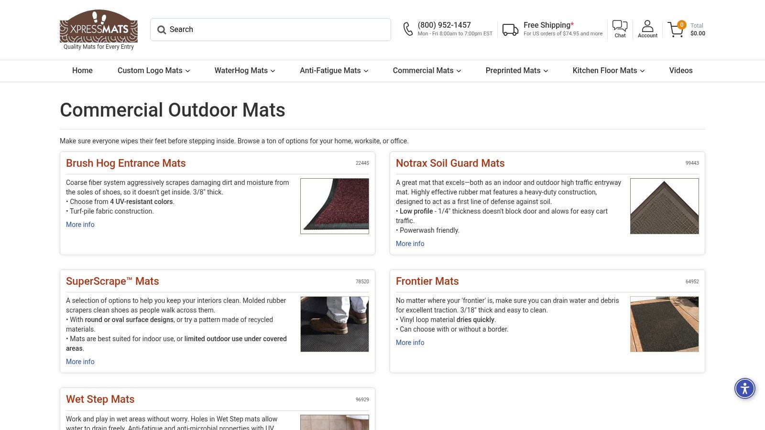Image resolution: width=765 pixels, height=430 pixels.
Task: Focus the Search input field
Action: pos(271,30)
